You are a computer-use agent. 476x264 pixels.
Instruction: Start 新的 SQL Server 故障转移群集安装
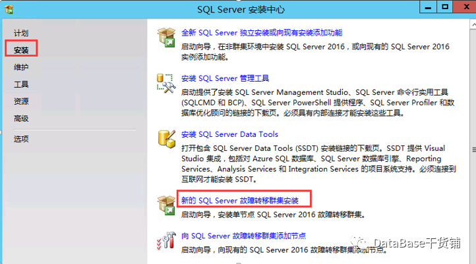[240, 200]
